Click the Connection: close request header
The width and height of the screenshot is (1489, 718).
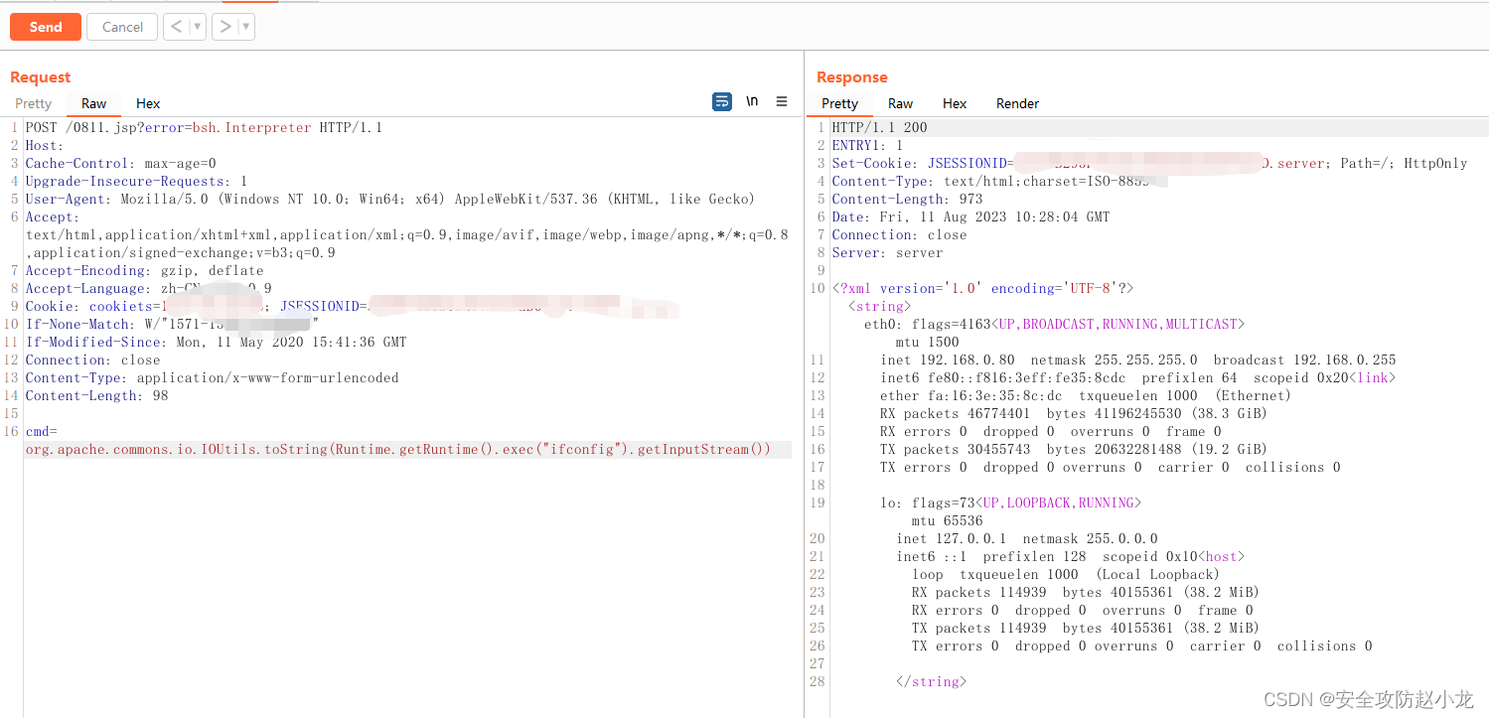92,359
